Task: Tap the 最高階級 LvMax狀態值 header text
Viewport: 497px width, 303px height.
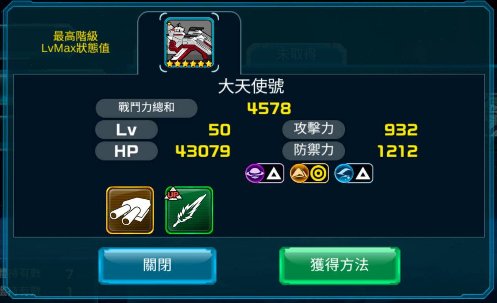Action: coord(75,42)
